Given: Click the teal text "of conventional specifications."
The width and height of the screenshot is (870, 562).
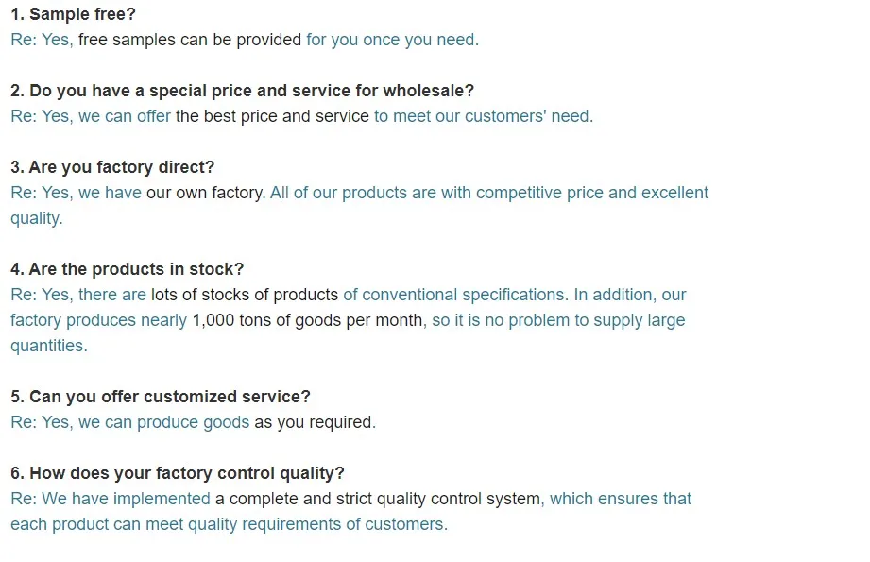Looking at the screenshot, I should click(455, 295).
